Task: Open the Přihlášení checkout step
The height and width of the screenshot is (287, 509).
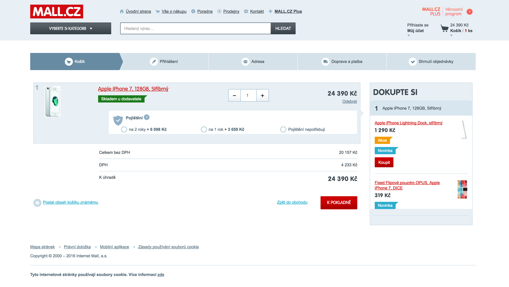Action: (164, 62)
